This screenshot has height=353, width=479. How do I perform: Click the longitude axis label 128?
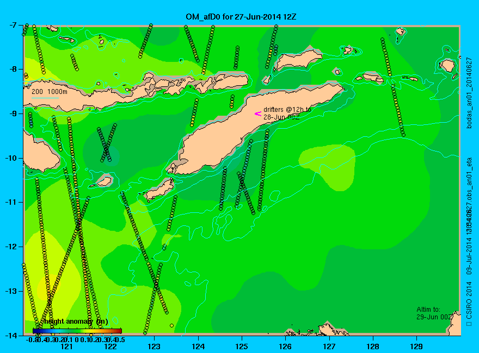(373, 346)
